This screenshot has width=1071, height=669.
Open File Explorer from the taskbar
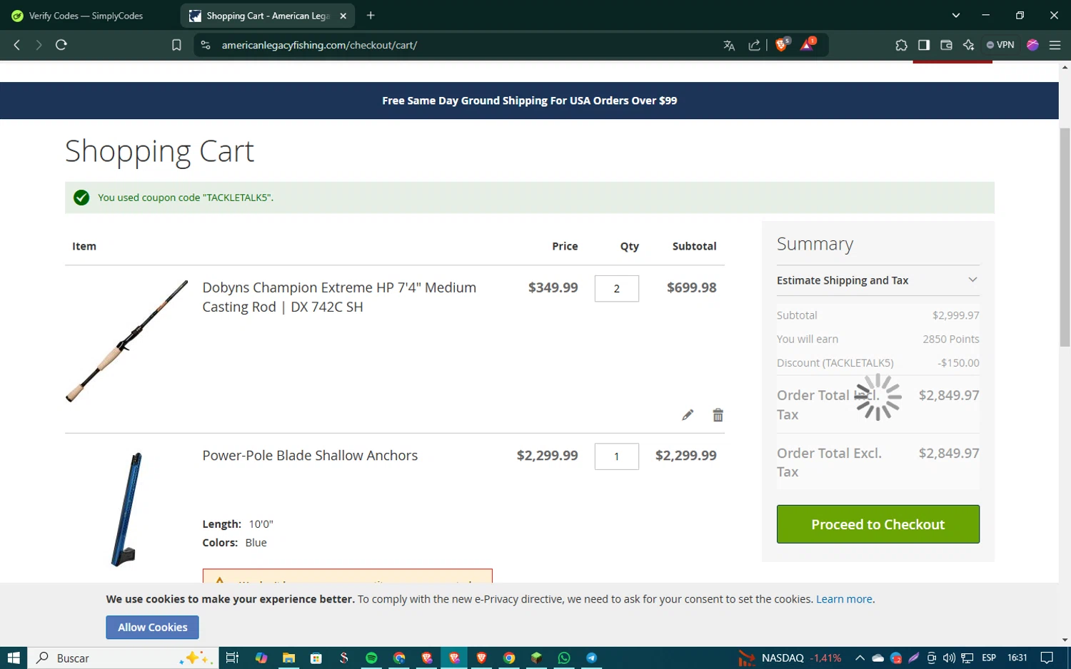click(288, 658)
